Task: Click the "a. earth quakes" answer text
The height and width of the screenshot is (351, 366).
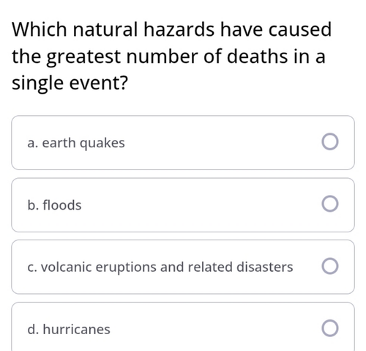Action: point(76,143)
